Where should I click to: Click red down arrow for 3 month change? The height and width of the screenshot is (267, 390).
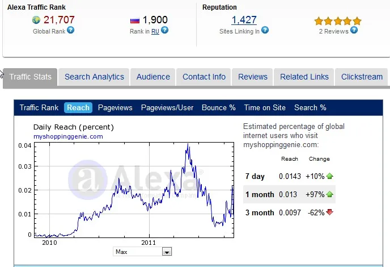pos(330,212)
